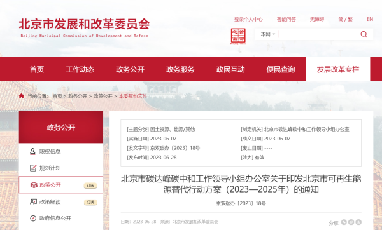Click the 发布时间 2023-06-28 text

point(152,158)
